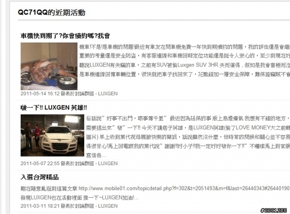Open the post titled 車機快到期了?你會續約嗎?我會
290x214 pixels.
tap(65, 36)
